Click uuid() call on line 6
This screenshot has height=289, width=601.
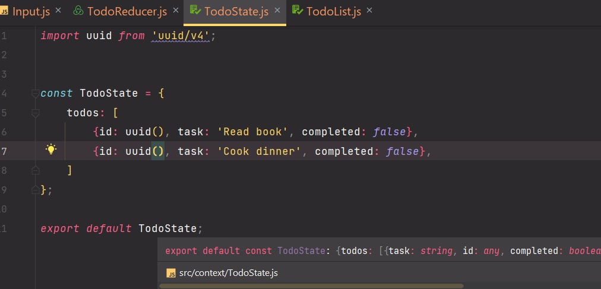[144, 132]
